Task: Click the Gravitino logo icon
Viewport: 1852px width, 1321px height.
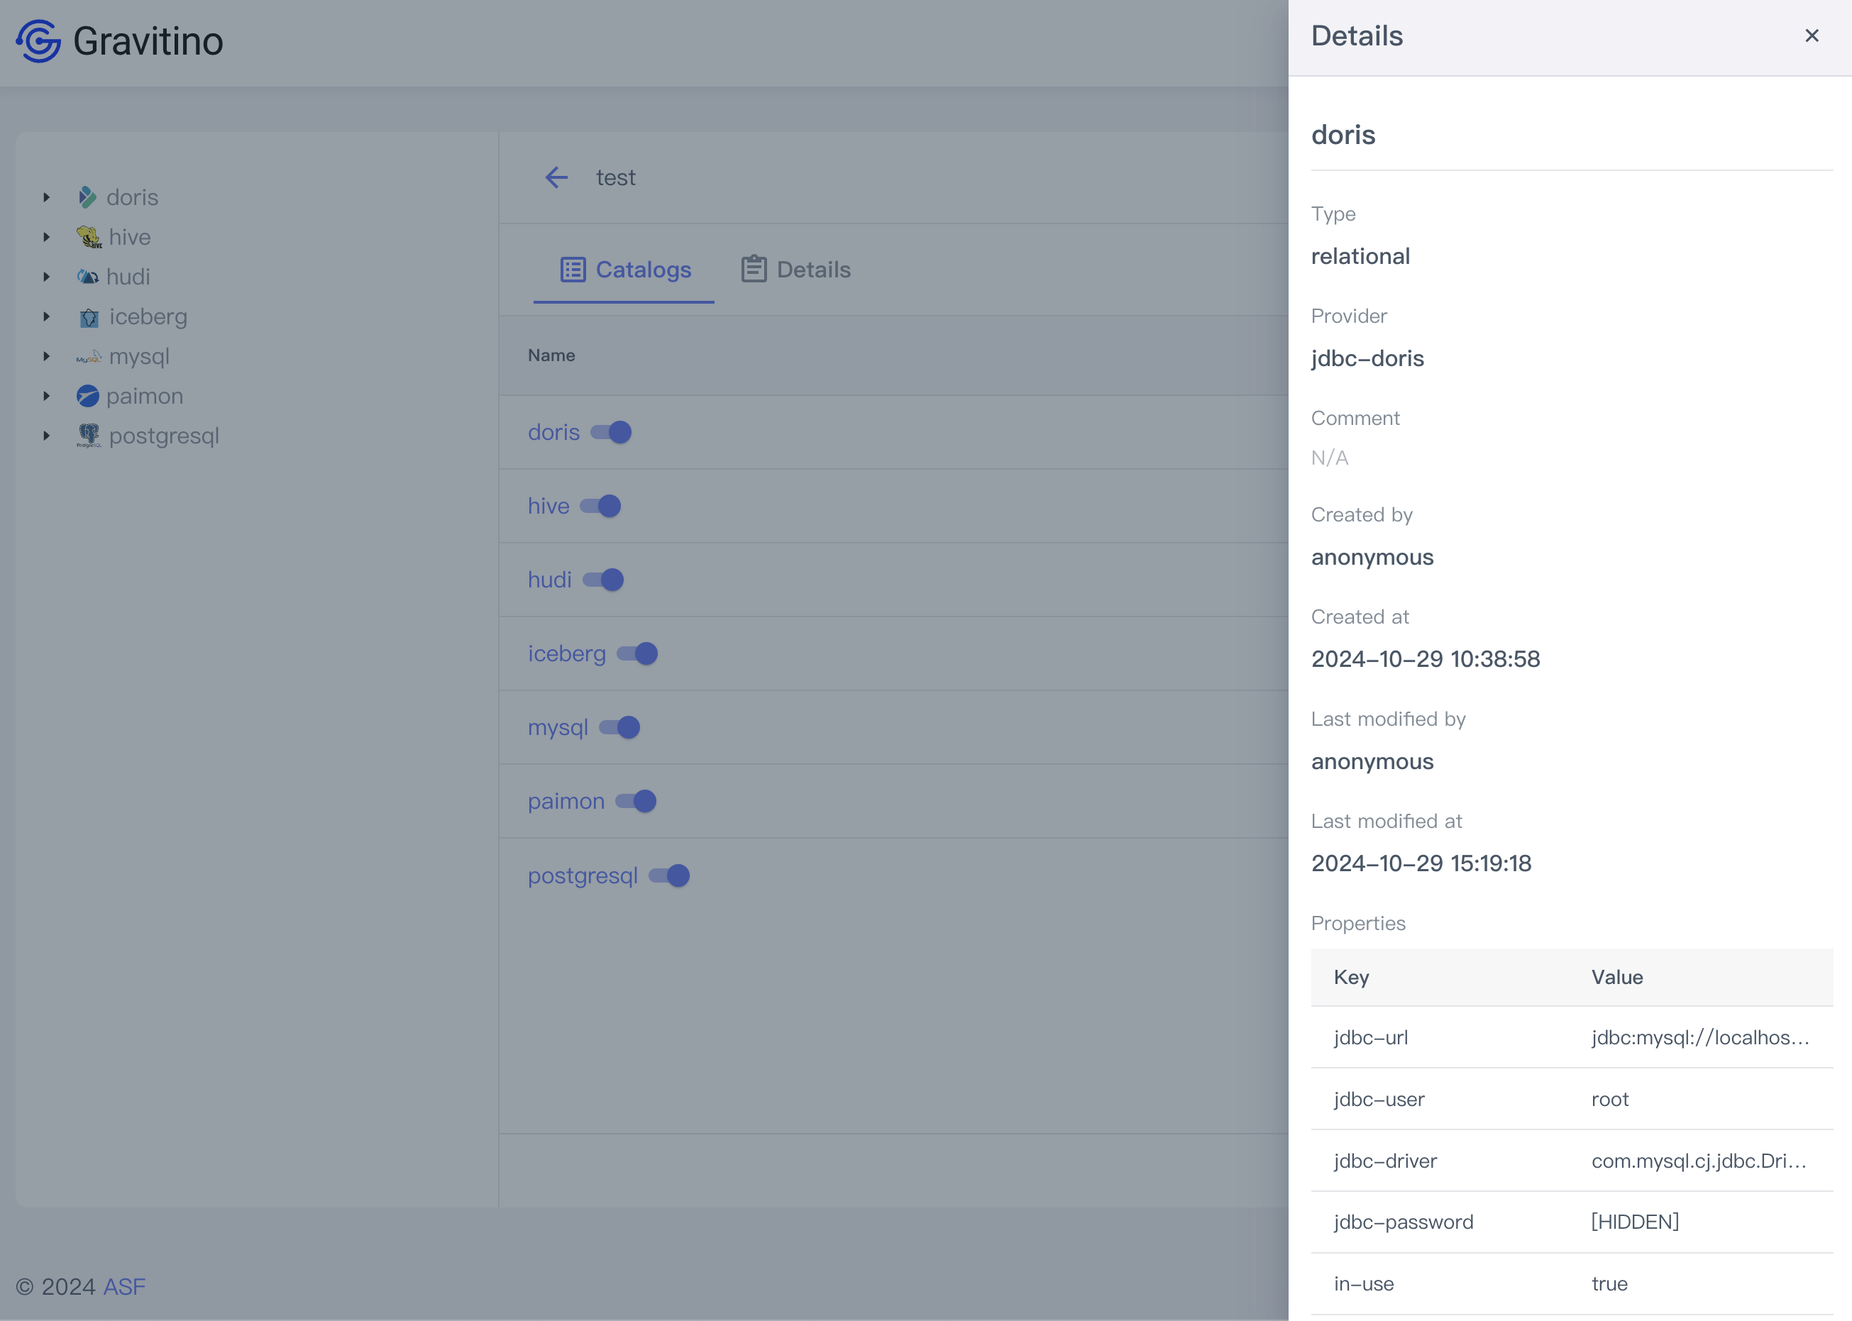Action: click(x=38, y=40)
